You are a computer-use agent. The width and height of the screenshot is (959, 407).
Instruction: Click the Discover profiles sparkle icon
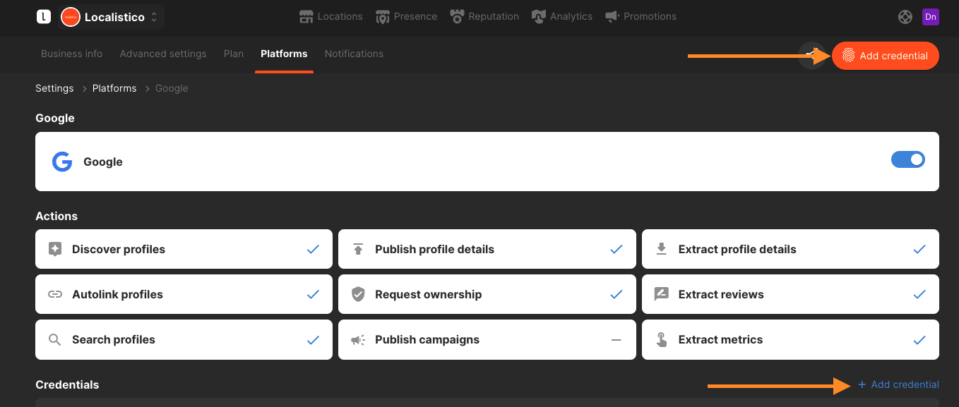[x=55, y=249]
